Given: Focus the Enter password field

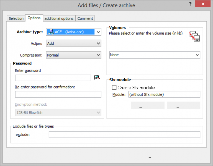Looking at the screenshot, I should (53, 78).
